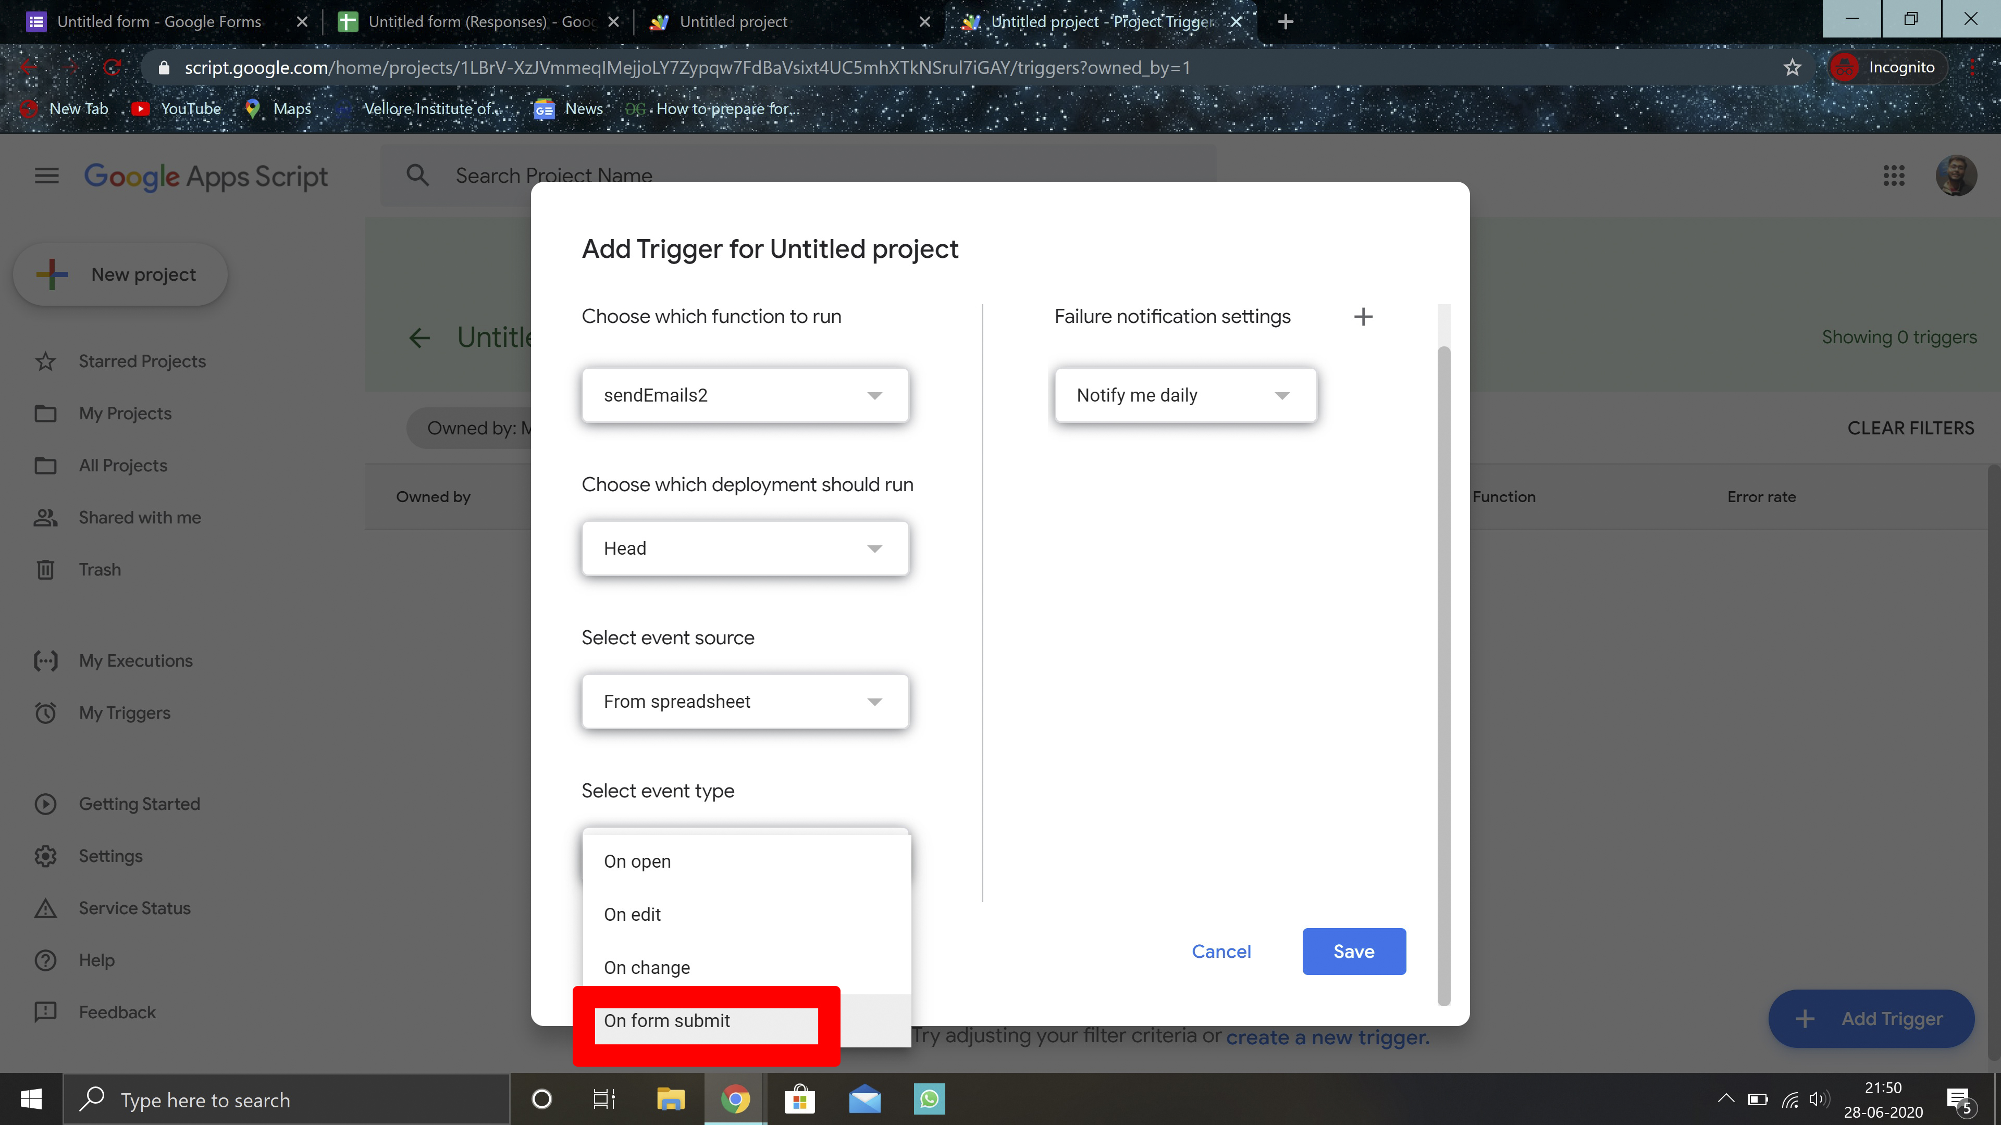This screenshot has width=2001, height=1125.
Task: Open the function dropdown showing sendEmails2
Action: [x=744, y=395]
